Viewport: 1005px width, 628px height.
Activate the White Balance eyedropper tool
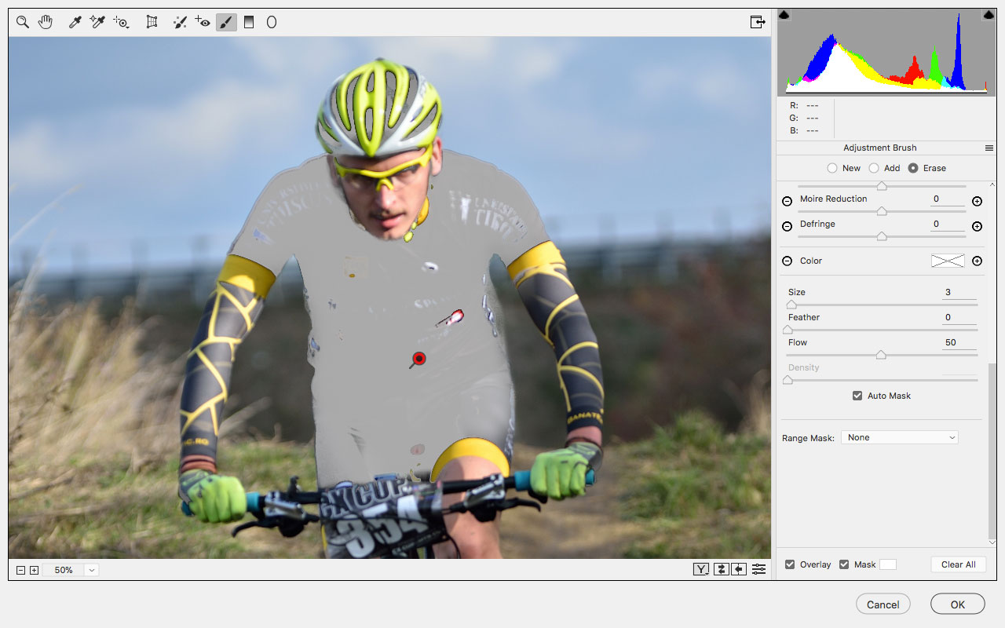pos(75,22)
